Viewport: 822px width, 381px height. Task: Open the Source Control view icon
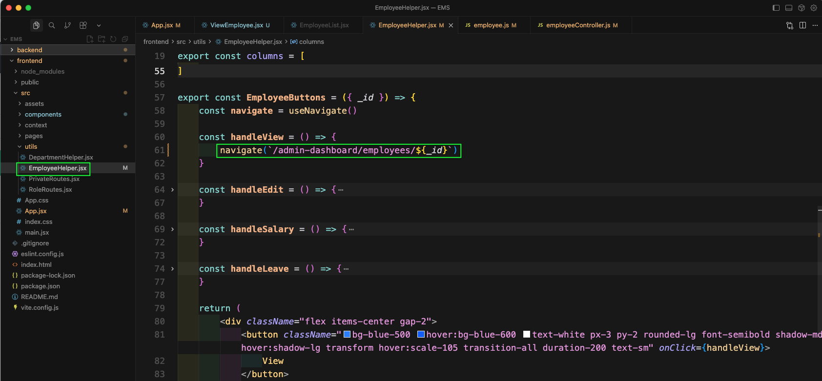click(67, 25)
